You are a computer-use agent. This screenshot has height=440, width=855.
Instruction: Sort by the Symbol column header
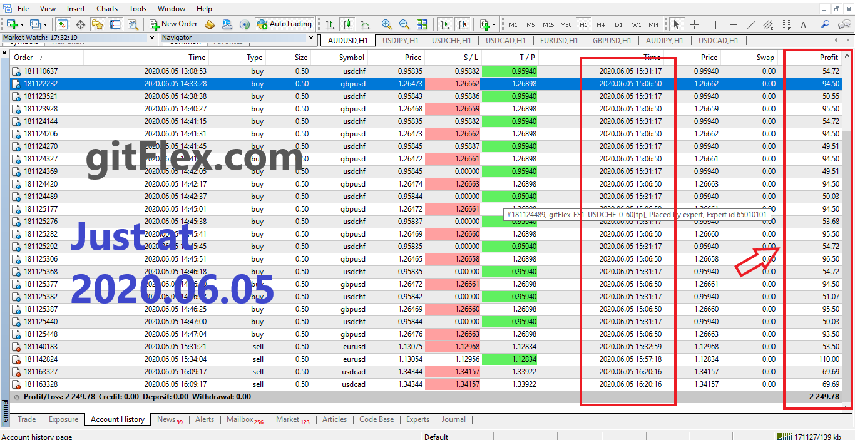coord(339,57)
